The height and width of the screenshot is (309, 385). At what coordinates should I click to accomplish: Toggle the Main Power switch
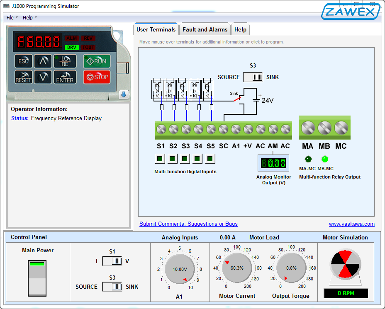(x=37, y=278)
